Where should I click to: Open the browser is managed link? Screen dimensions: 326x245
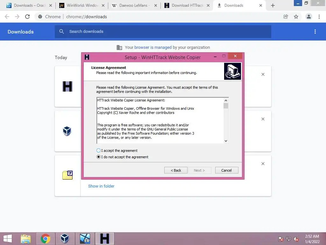(153, 47)
